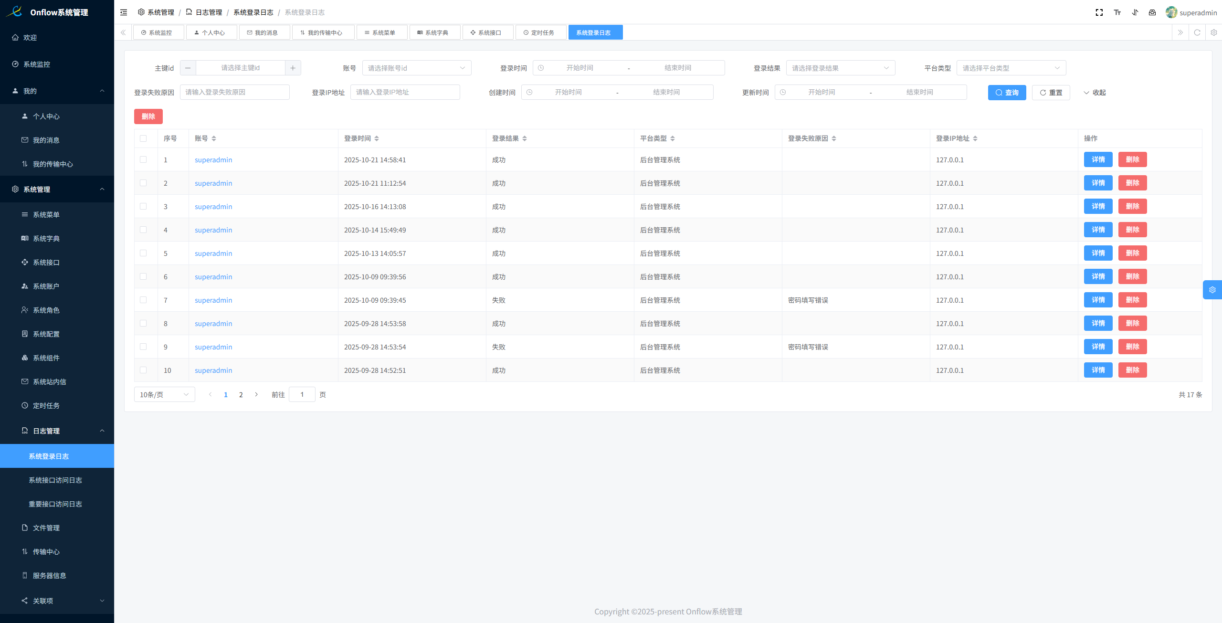
Task: Open the floating blue settings gear
Action: pos(1212,290)
